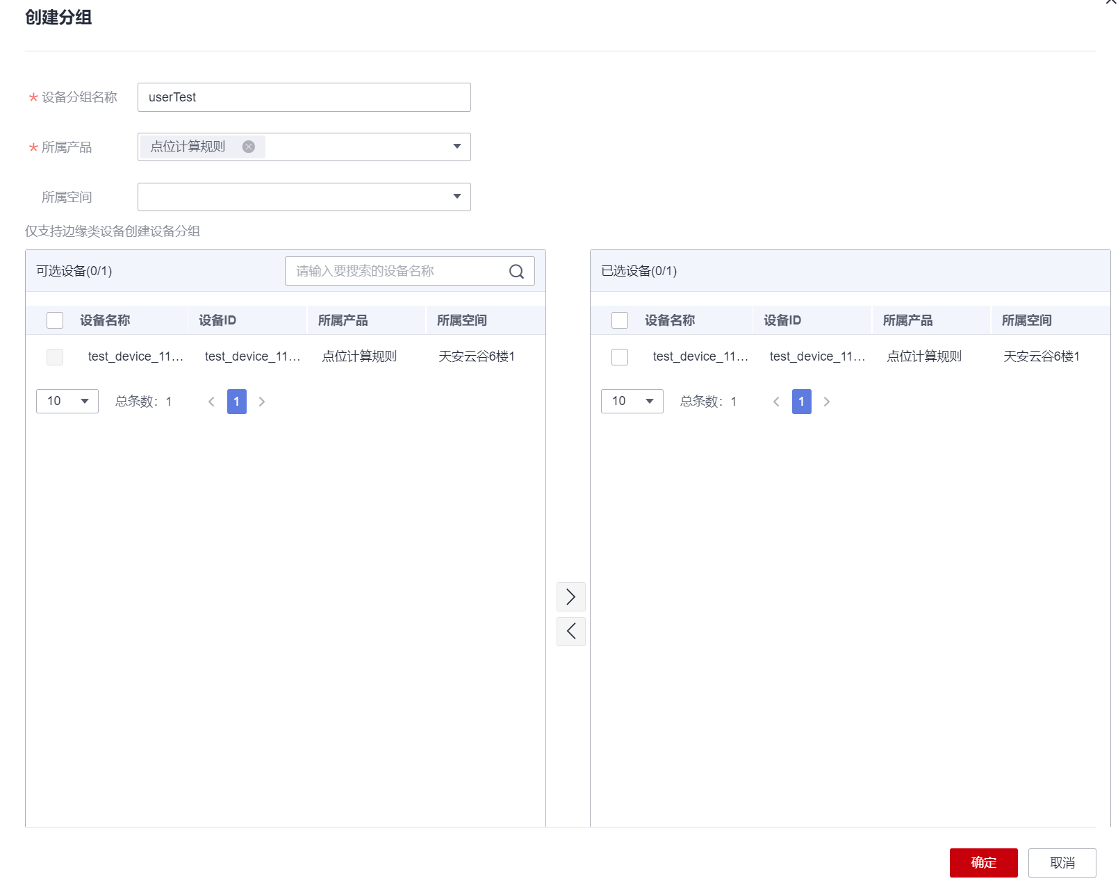Click 天安云谷6楼1 cell in 已选设备 table
This screenshot has height=881, width=1118.
point(1042,356)
